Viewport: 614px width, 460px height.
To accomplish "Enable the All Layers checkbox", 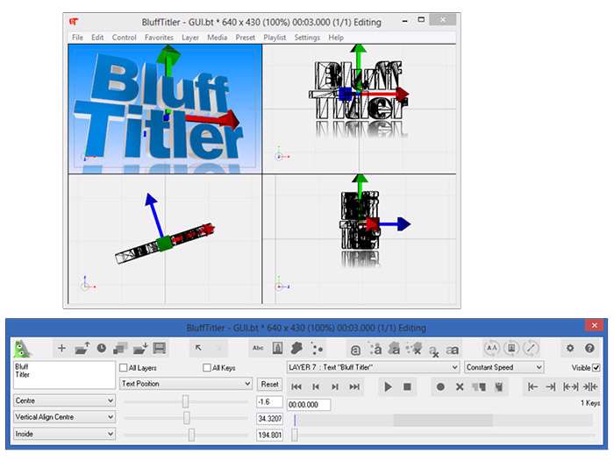I will click(123, 368).
